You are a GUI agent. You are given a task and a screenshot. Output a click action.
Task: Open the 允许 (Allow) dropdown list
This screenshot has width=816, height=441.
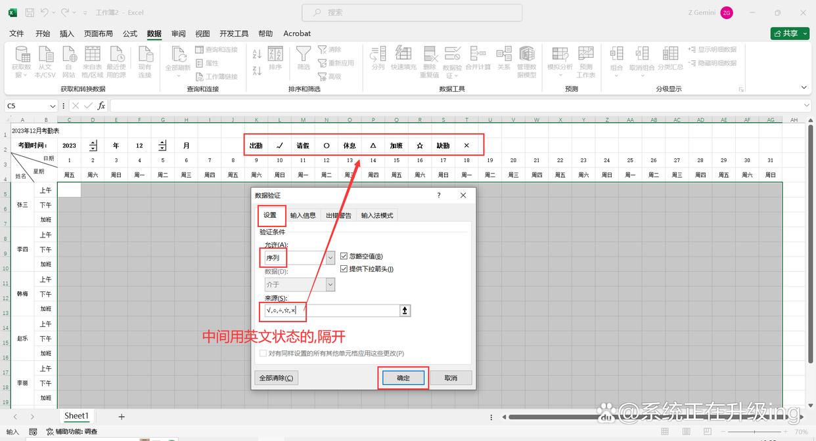tap(330, 258)
